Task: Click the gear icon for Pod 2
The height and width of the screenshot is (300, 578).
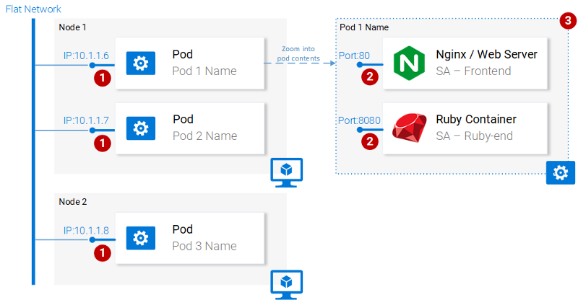Action: (141, 128)
